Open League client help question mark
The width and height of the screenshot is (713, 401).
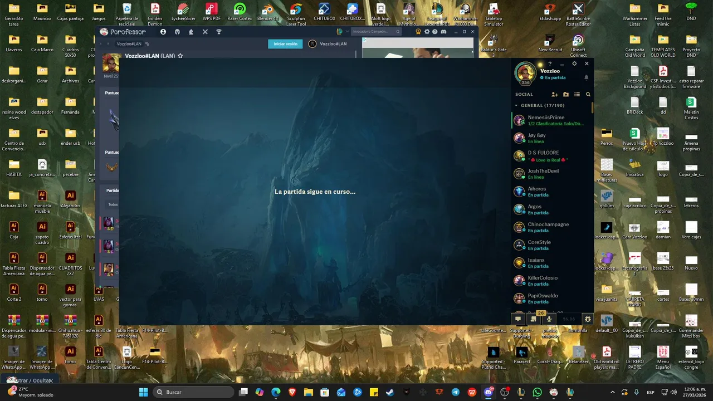[550, 63]
